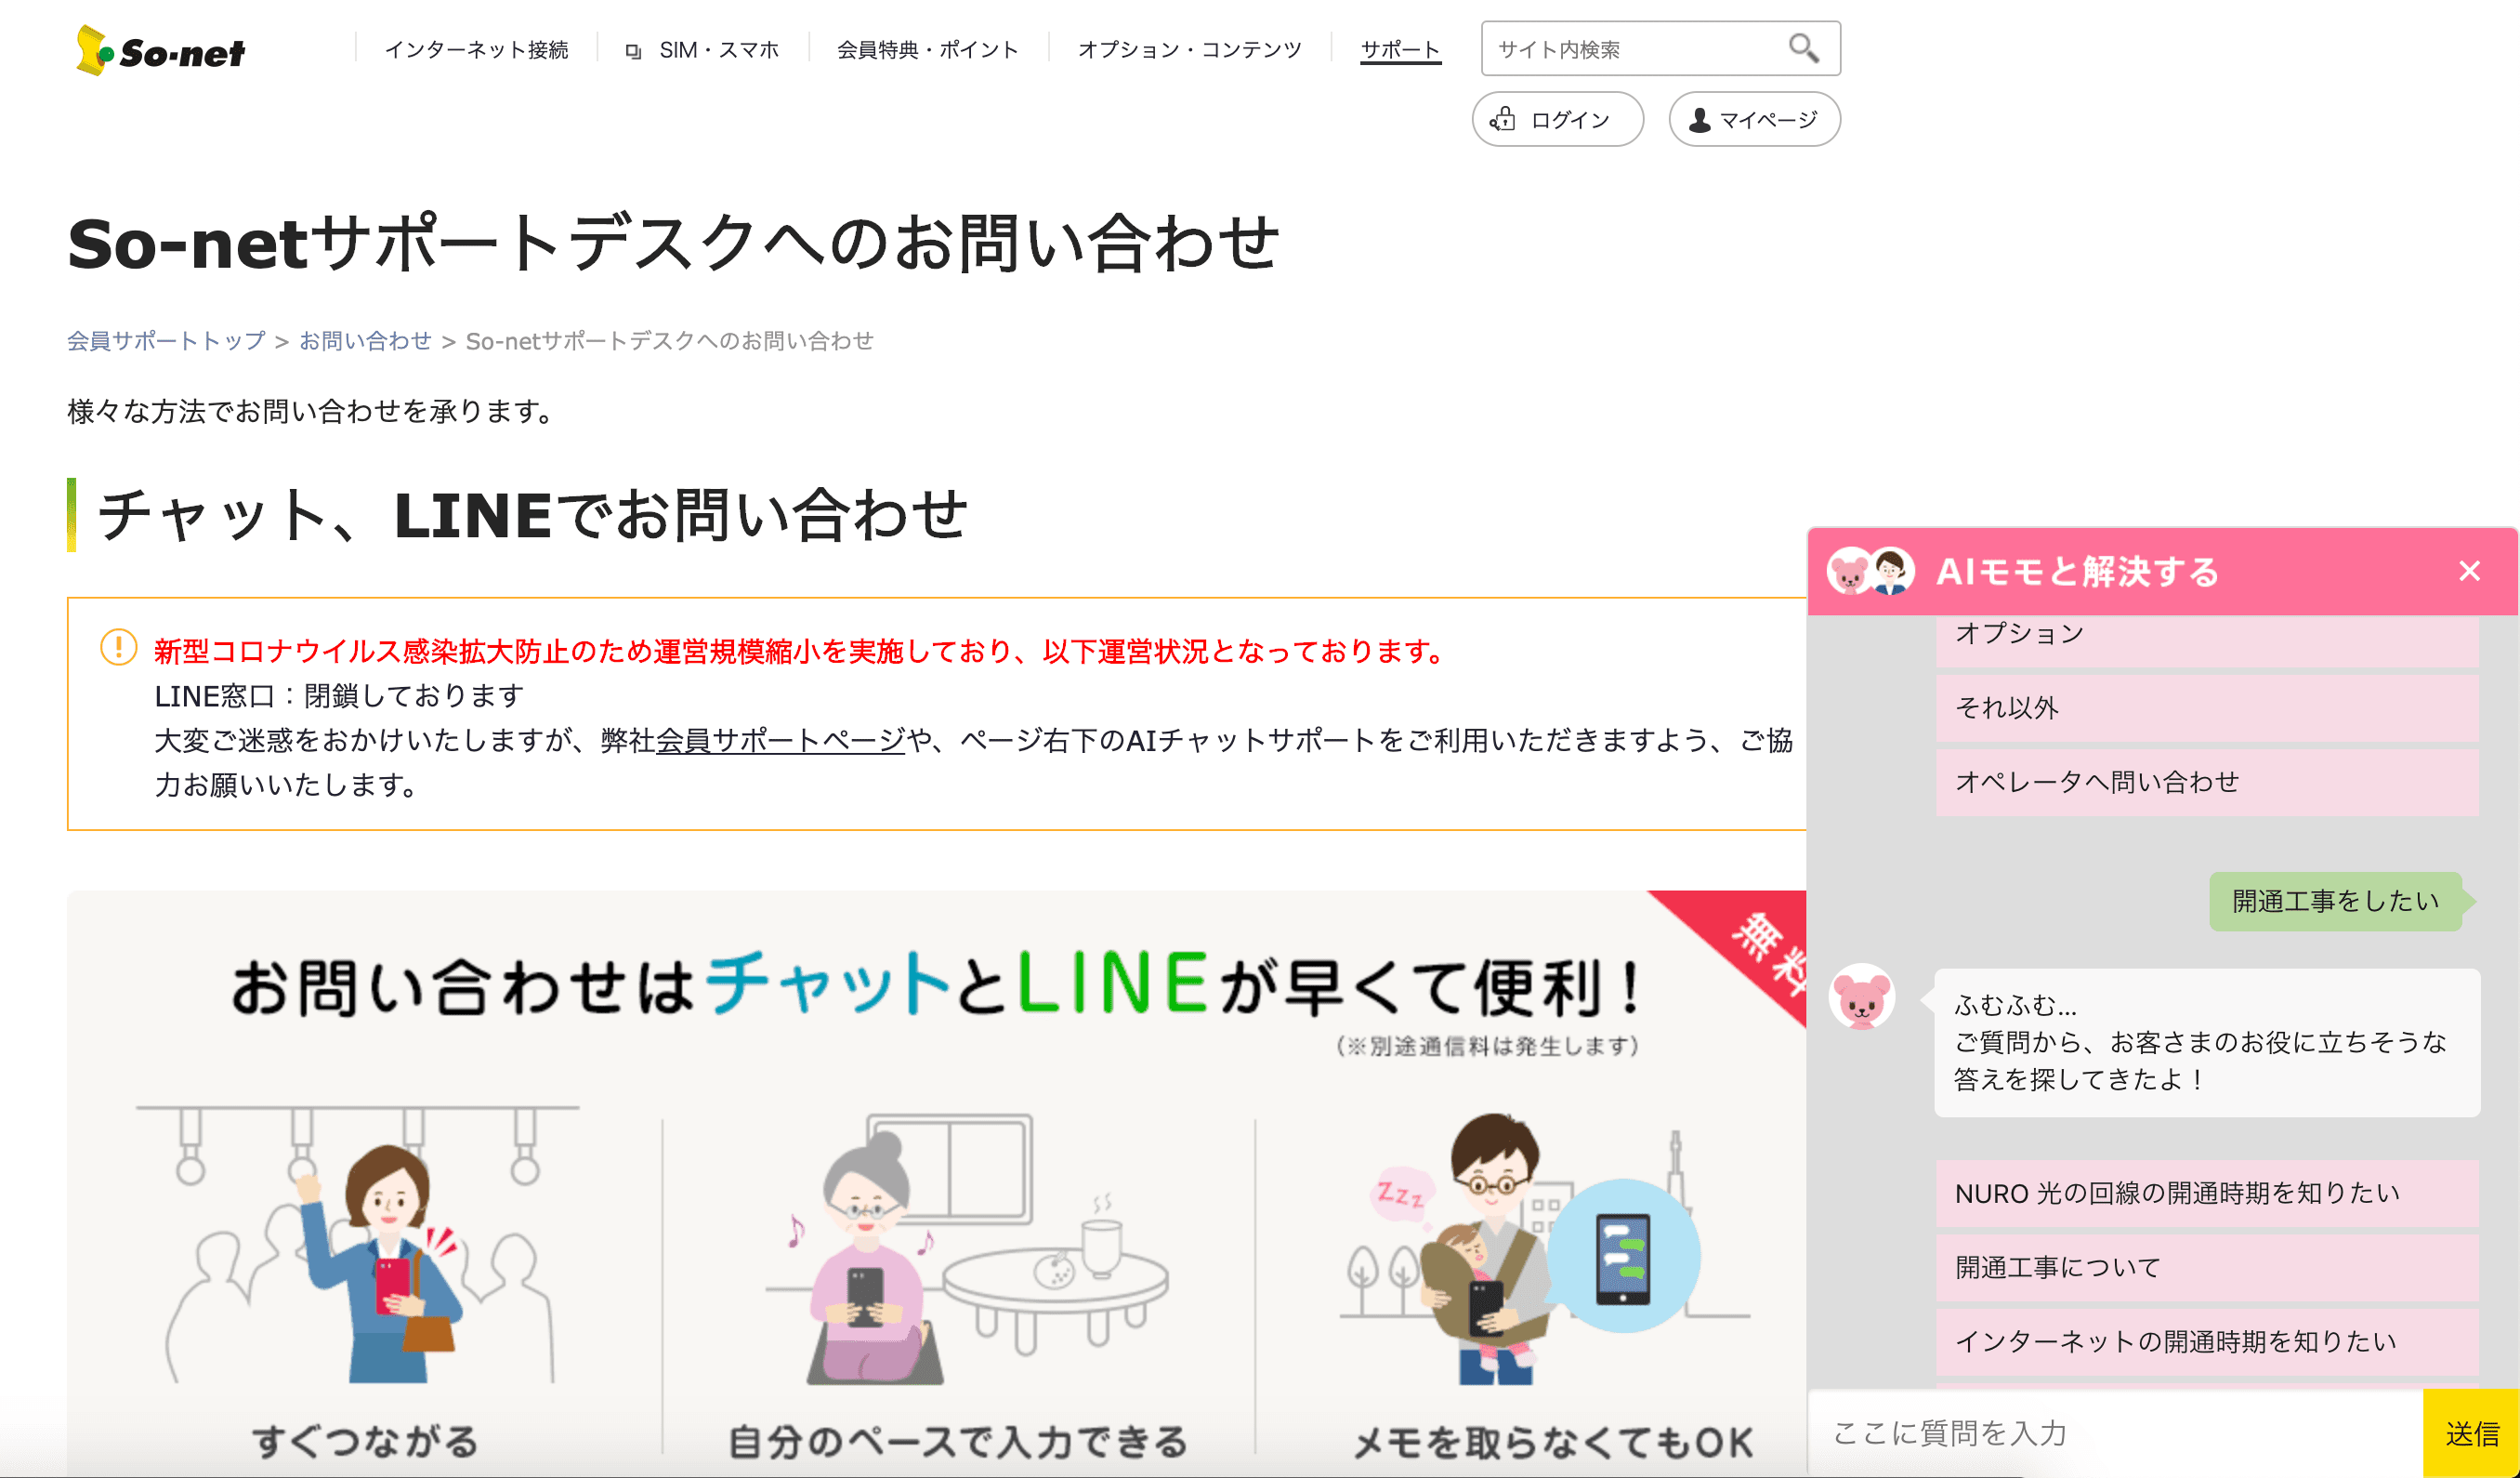Open 会員特典・ポイント menu
Image resolution: width=2520 pixels, height=1478 pixels.
tap(927, 49)
